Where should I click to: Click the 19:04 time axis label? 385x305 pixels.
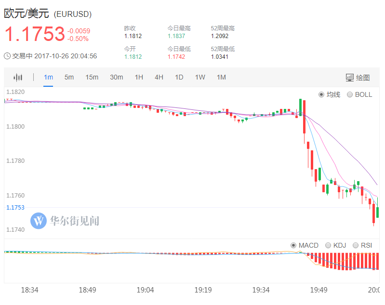click(146, 290)
